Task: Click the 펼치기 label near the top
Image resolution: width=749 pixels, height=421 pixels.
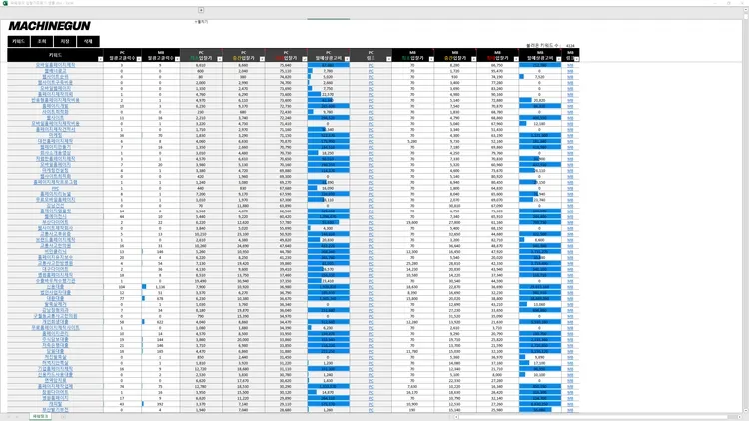Action: pyautogui.click(x=201, y=19)
